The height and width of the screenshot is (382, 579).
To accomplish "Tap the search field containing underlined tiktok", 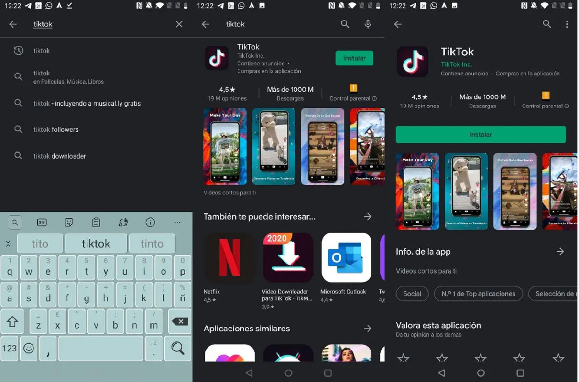I will tap(96, 24).
